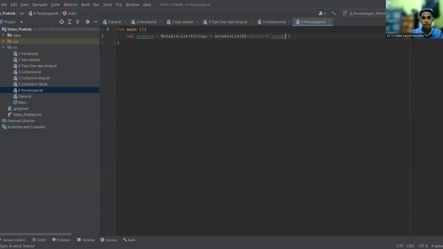Image resolution: width=443 pixels, height=249 pixels.
Task: Open the Window menu
Action: (x=132, y=5)
